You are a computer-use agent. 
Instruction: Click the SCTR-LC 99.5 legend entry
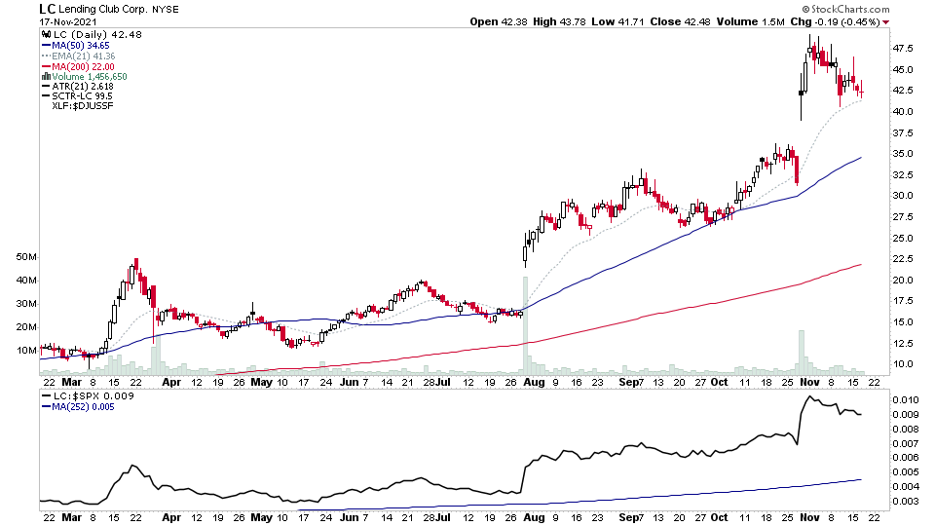pos(82,96)
